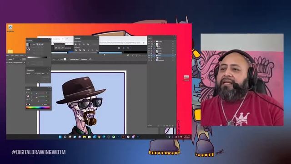This screenshot has width=291, height=164.
Task: Click the first Pathfinders row icon (Divide)
Action: tap(76, 50)
